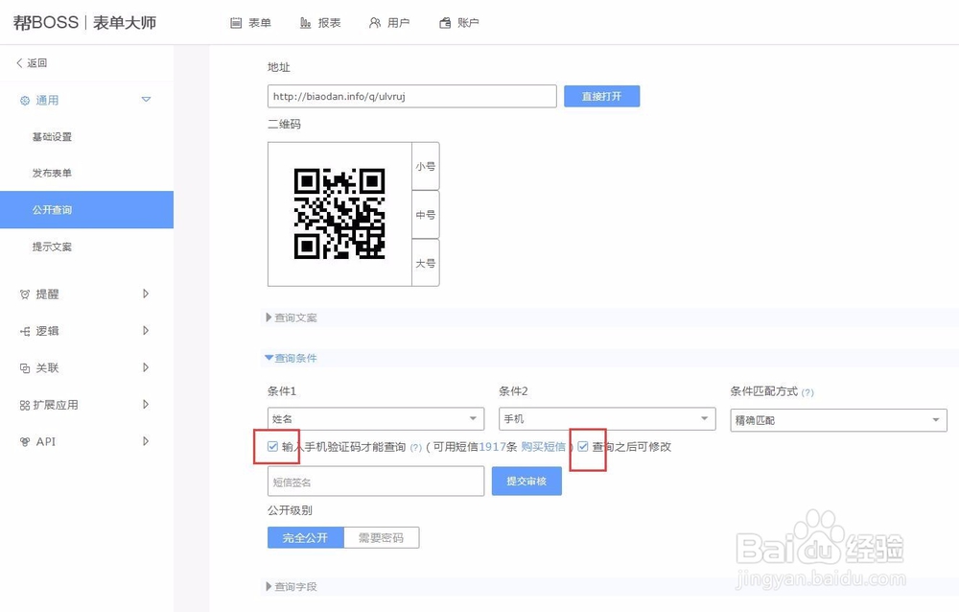Toggle 输入手机验证码才能查询 checkbox
The image size is (959, 612).
[x=272, y=447]
